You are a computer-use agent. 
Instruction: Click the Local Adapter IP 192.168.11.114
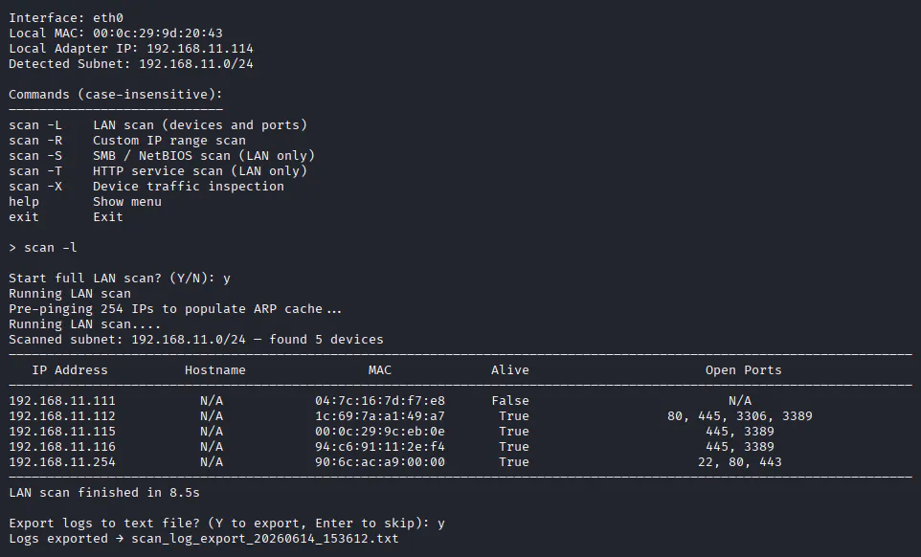[x=200, y=49]
